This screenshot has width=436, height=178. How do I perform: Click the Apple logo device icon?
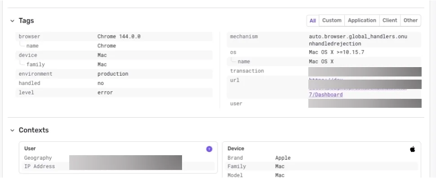point(412,149)
